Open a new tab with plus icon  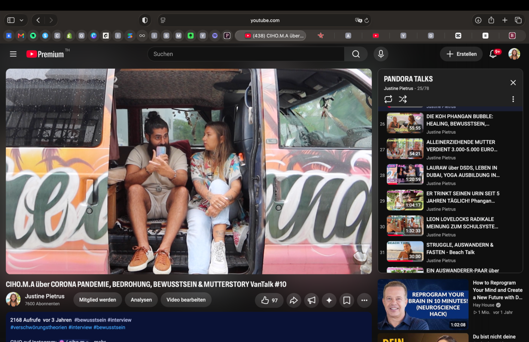coord(505,20)
